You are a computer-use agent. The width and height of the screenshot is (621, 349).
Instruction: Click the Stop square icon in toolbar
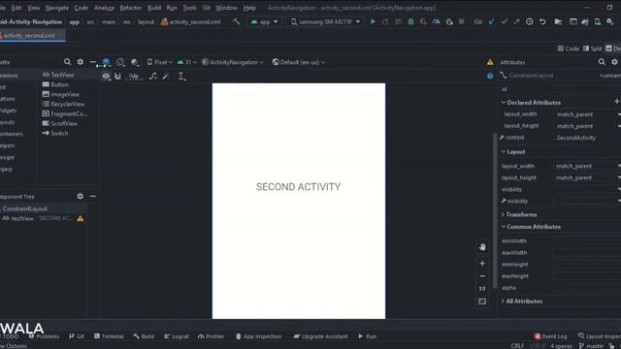(x=462, y=21)
